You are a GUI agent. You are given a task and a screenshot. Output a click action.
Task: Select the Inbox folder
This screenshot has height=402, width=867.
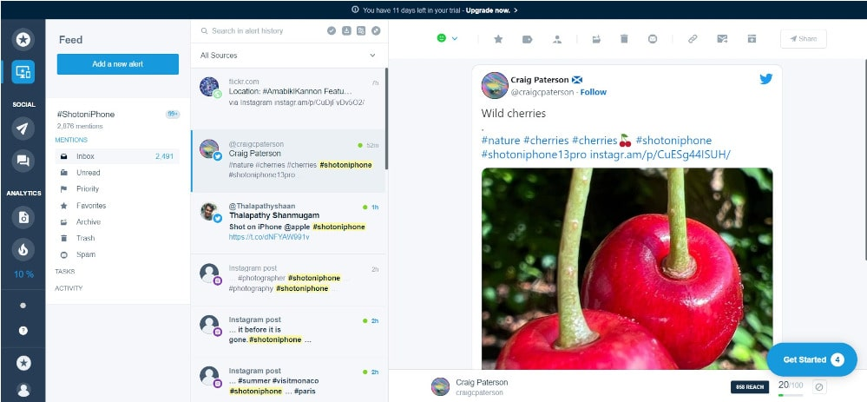point(117,156)
